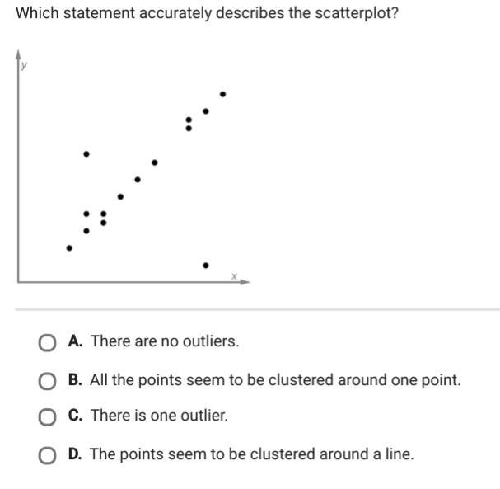Select radio button for answer A

(x=48, y=342)
